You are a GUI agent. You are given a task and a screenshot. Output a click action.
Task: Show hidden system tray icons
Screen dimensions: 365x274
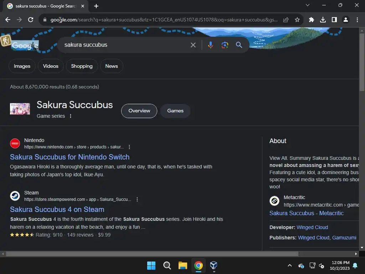pyautogui.click(x=290, y=265)
